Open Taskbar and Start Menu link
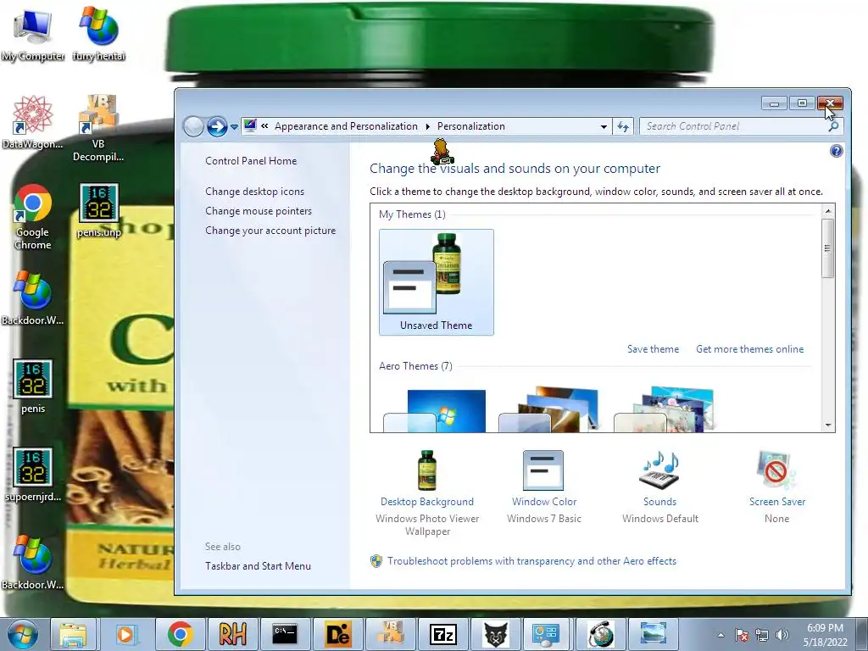 pos(258,565)
